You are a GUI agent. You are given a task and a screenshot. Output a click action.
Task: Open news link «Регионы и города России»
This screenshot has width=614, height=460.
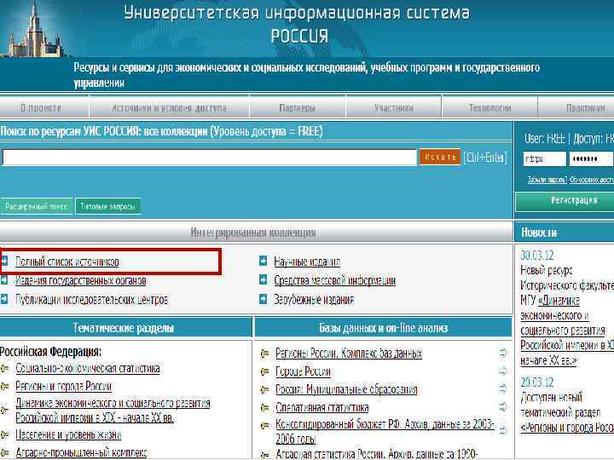tap(567, 428)
